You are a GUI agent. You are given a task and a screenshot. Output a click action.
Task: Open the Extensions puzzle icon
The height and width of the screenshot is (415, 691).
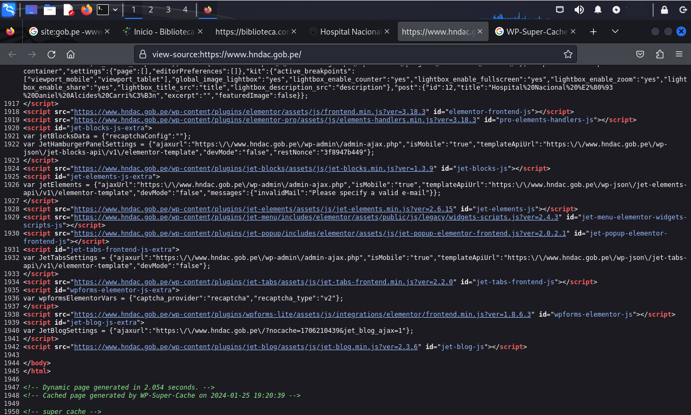tap(659, 54)
